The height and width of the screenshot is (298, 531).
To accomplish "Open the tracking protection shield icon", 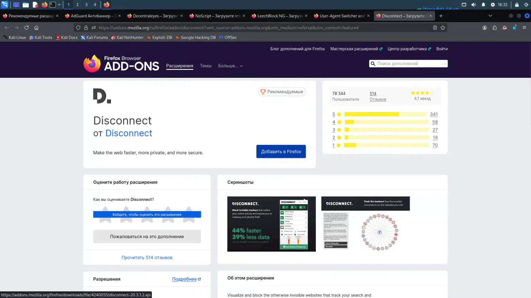I will (x=78, y=28).
